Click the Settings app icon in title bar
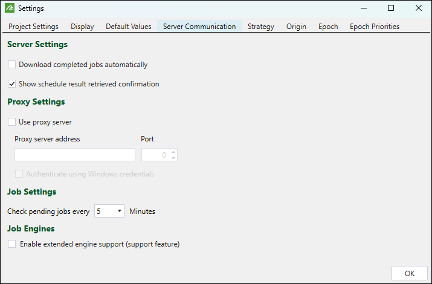The width and height of the screenshot is (432, 284). pos(10,8)
